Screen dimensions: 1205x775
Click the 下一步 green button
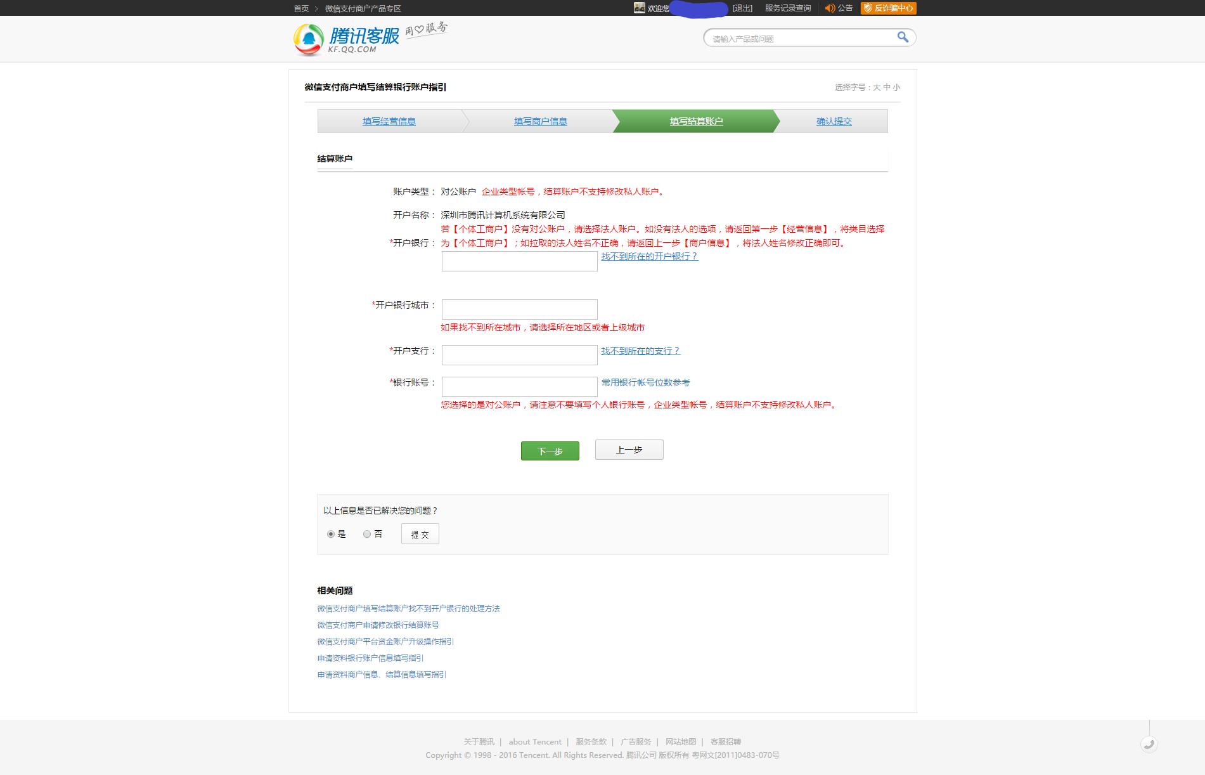pyautogui.click(x=549, y=450)
